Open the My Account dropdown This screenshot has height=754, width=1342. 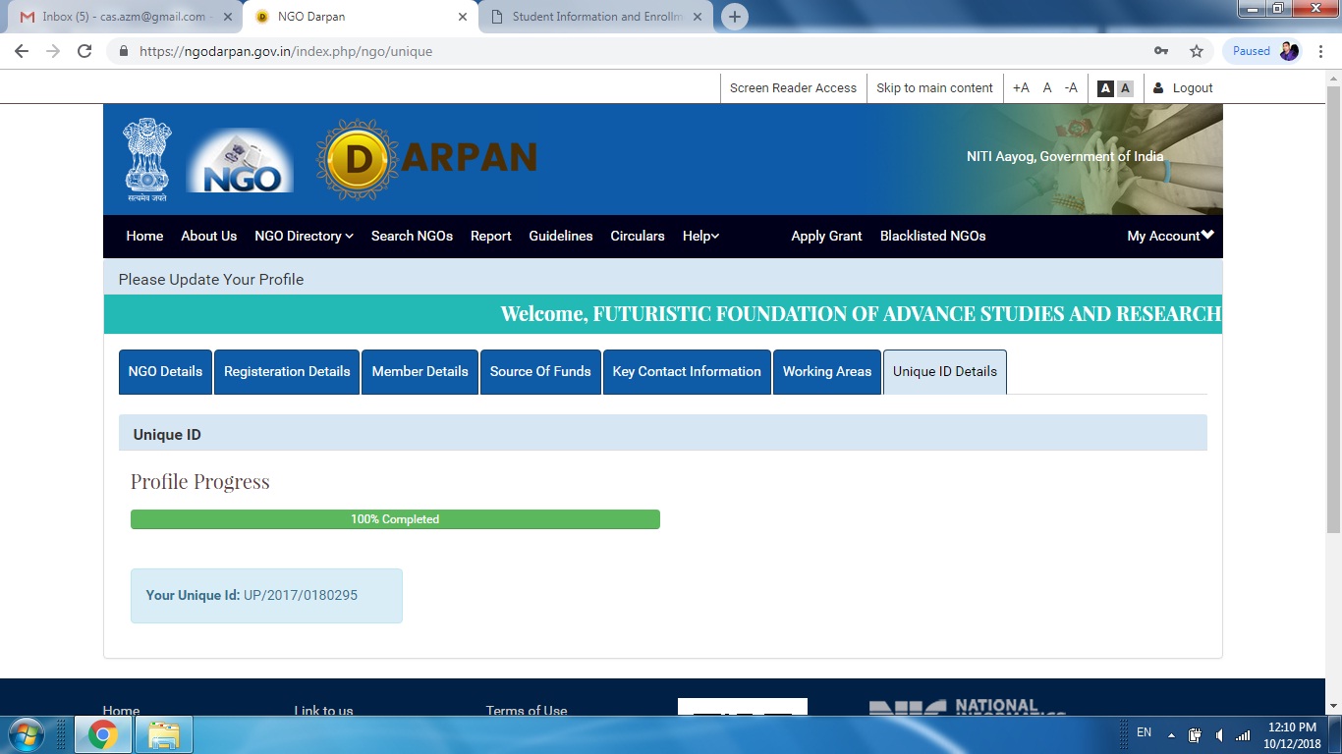click(x=1170, y=236)
